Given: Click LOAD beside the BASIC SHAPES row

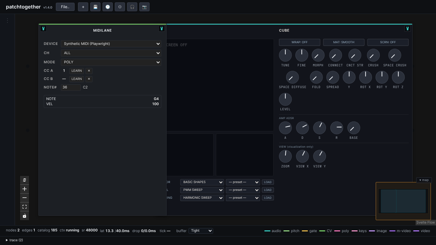Looking at the screenshot, I should click(x=268, y=182).
